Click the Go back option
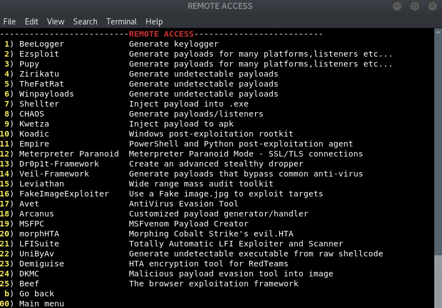The image size is (442, 308). (x=37, y=294)
